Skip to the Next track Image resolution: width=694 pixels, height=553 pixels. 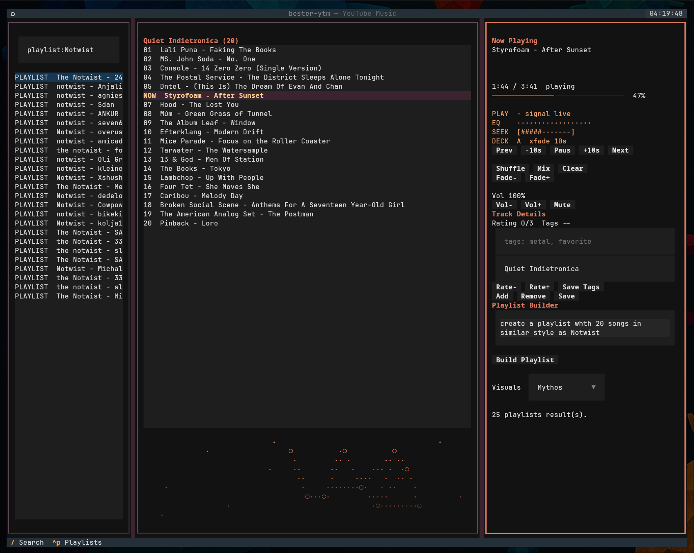(620, 150)
